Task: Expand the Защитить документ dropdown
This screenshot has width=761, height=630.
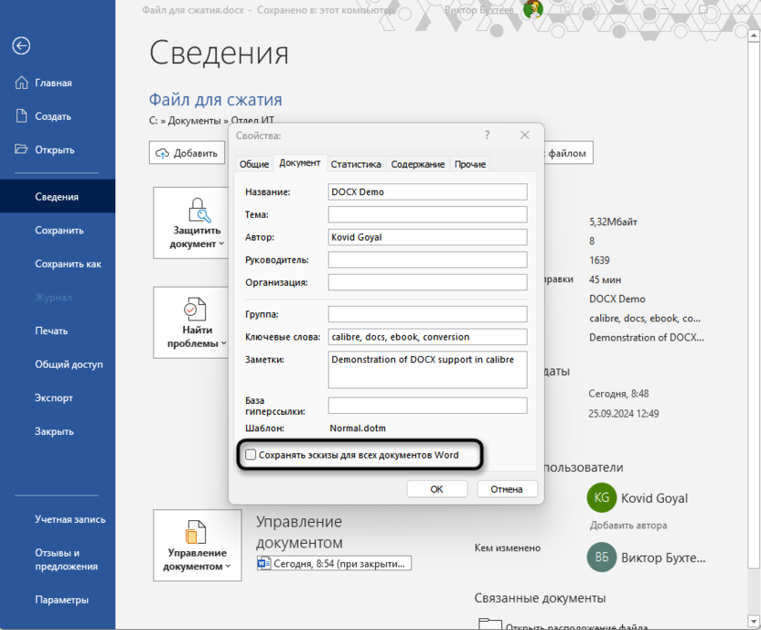Action: coord(221,244)
